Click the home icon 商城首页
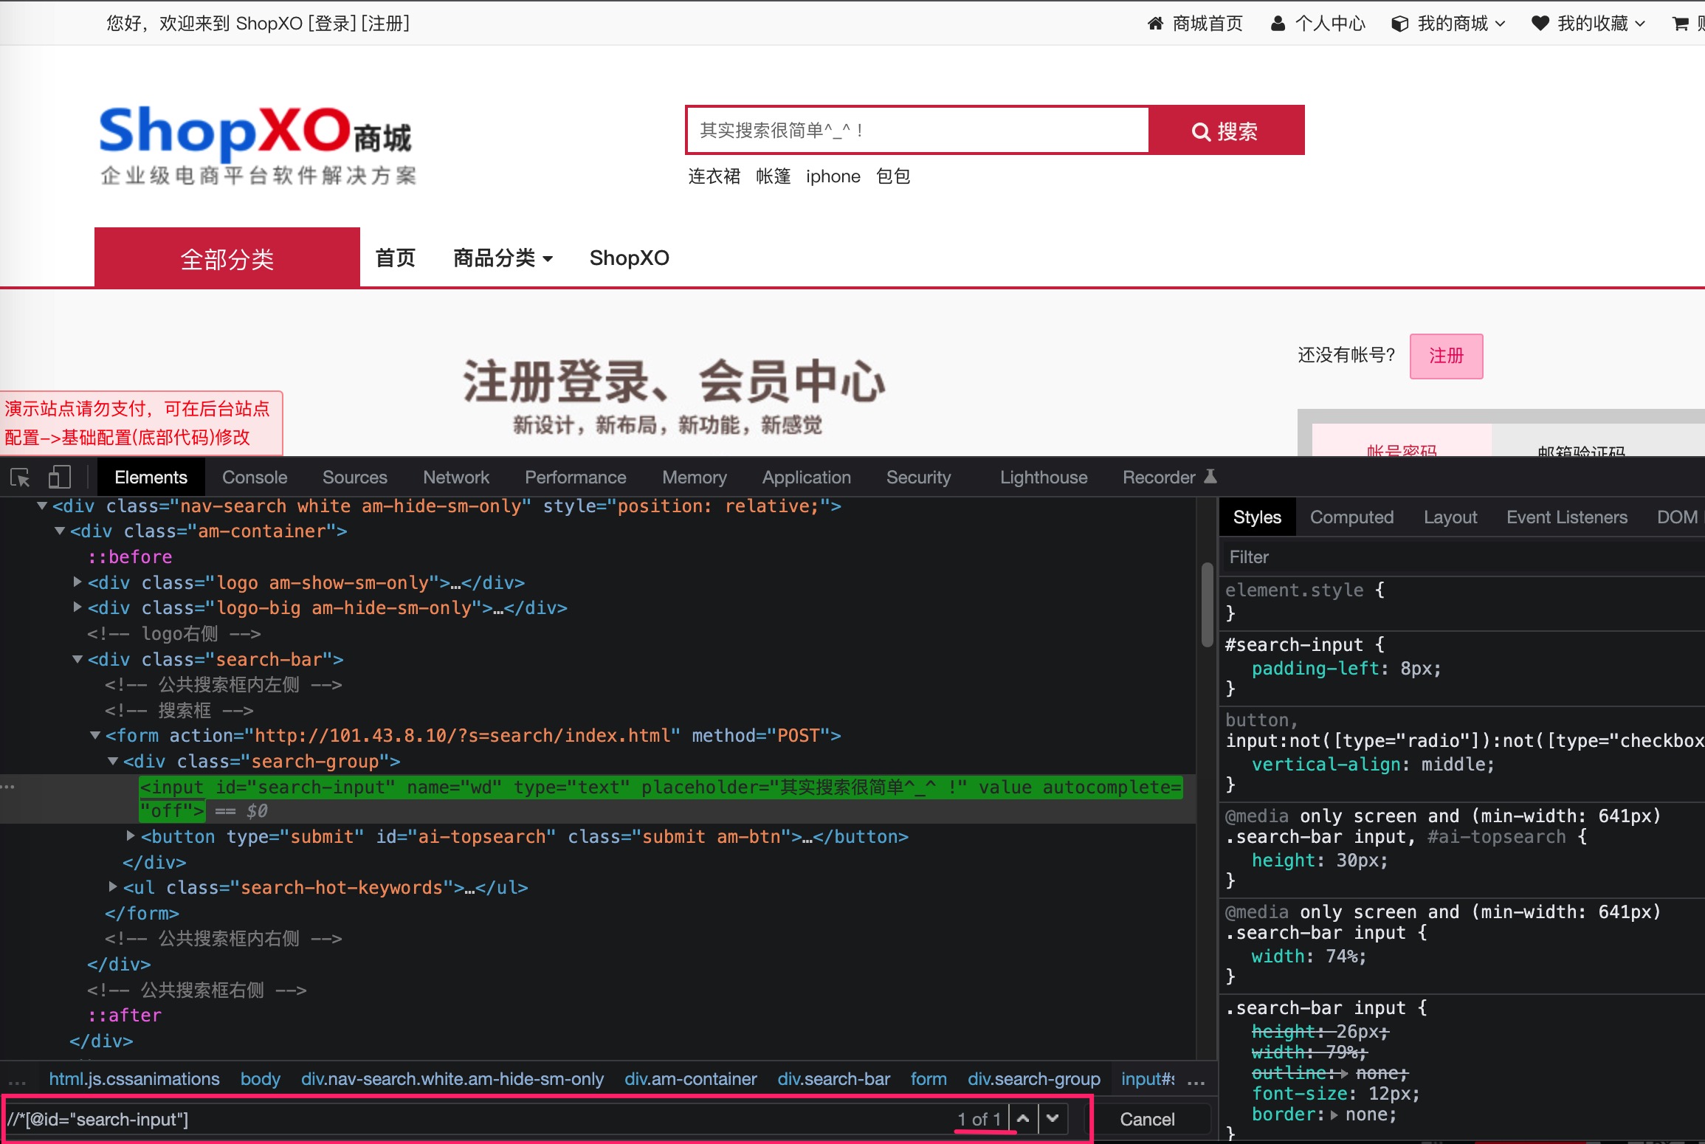 (x=1155, y=24)
